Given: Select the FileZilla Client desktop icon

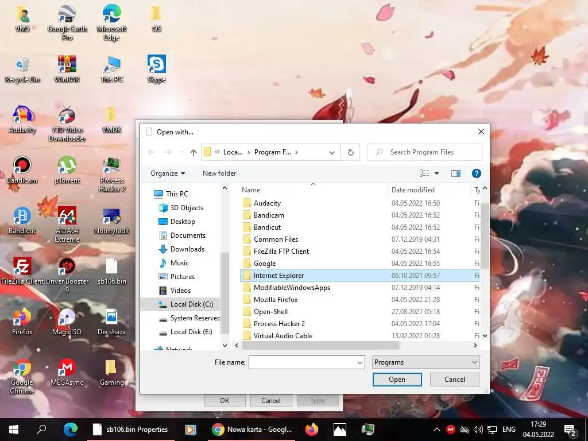Looking at the screenshot, I should 22,272.
